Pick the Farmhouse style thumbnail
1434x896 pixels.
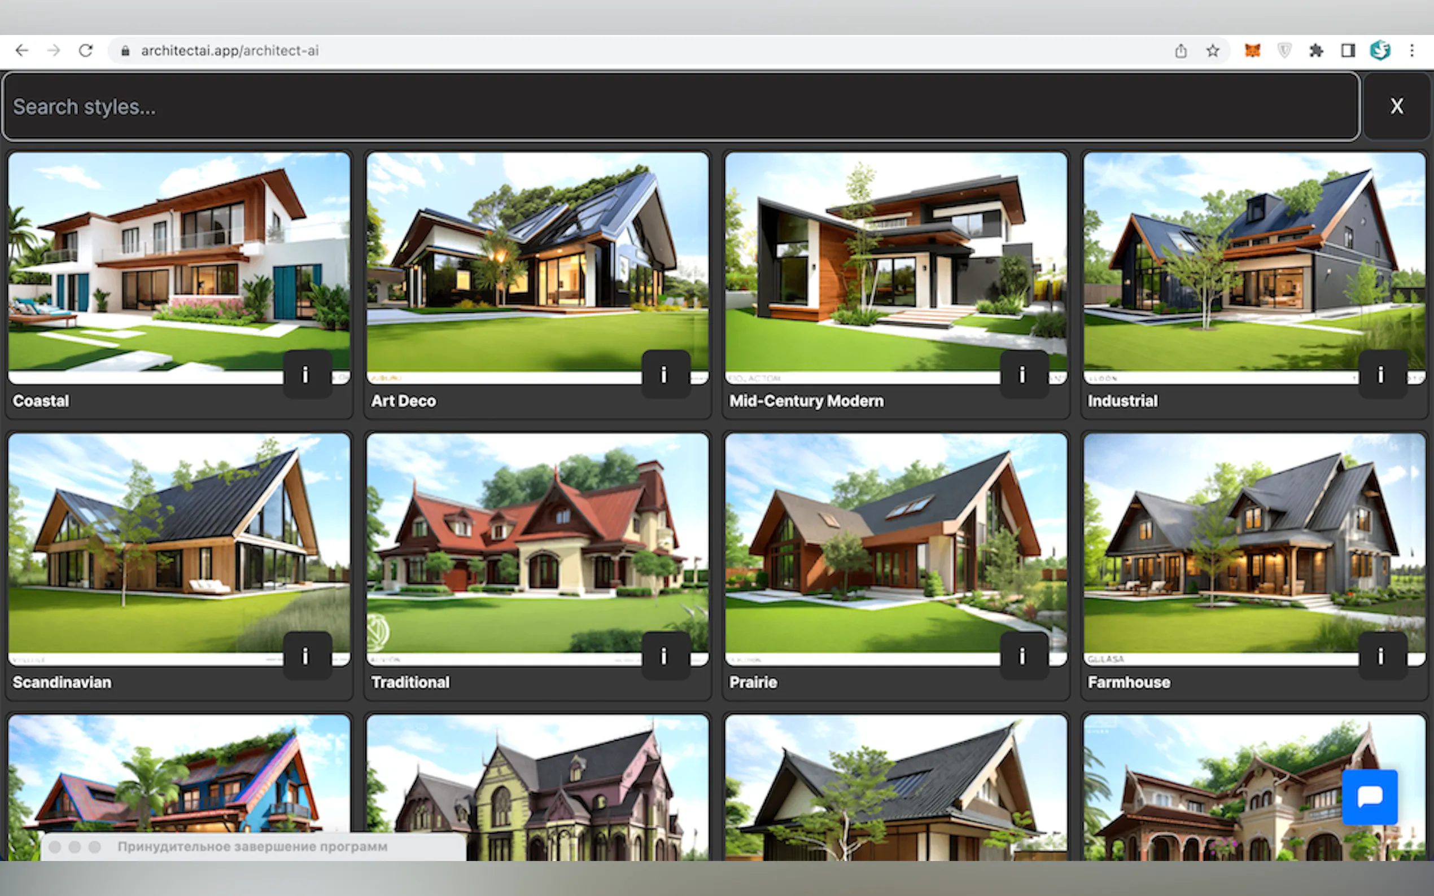[1254, 542]
